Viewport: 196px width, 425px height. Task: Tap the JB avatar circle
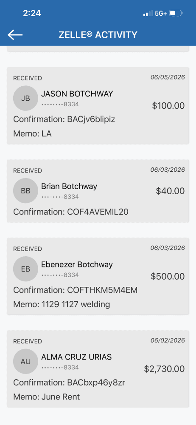(x=26, y=98)
